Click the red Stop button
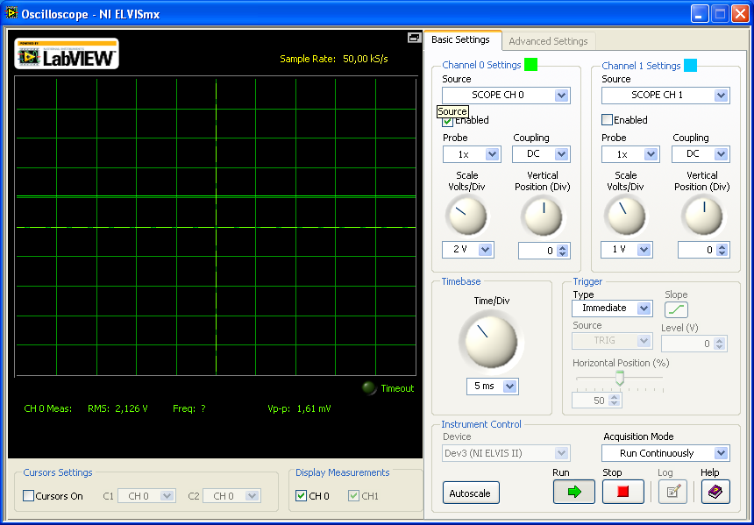Screen dimensions: 754x525 [x=623, y=492]
